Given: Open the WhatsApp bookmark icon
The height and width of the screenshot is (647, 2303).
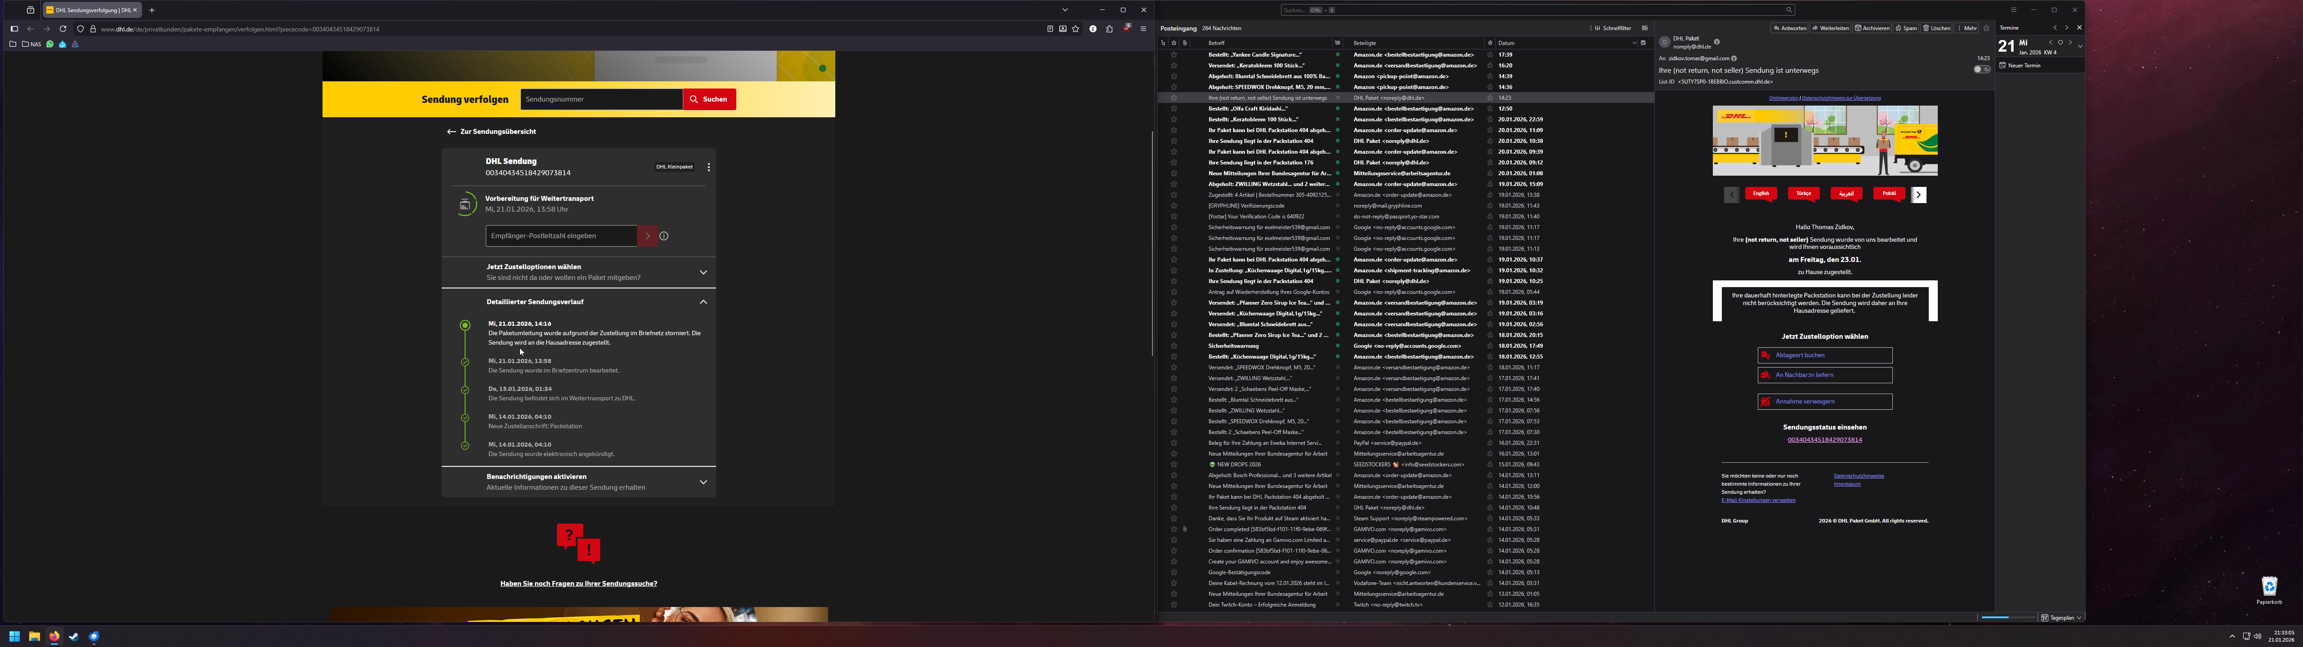Looking at the screenshot, I should (50, 44).
